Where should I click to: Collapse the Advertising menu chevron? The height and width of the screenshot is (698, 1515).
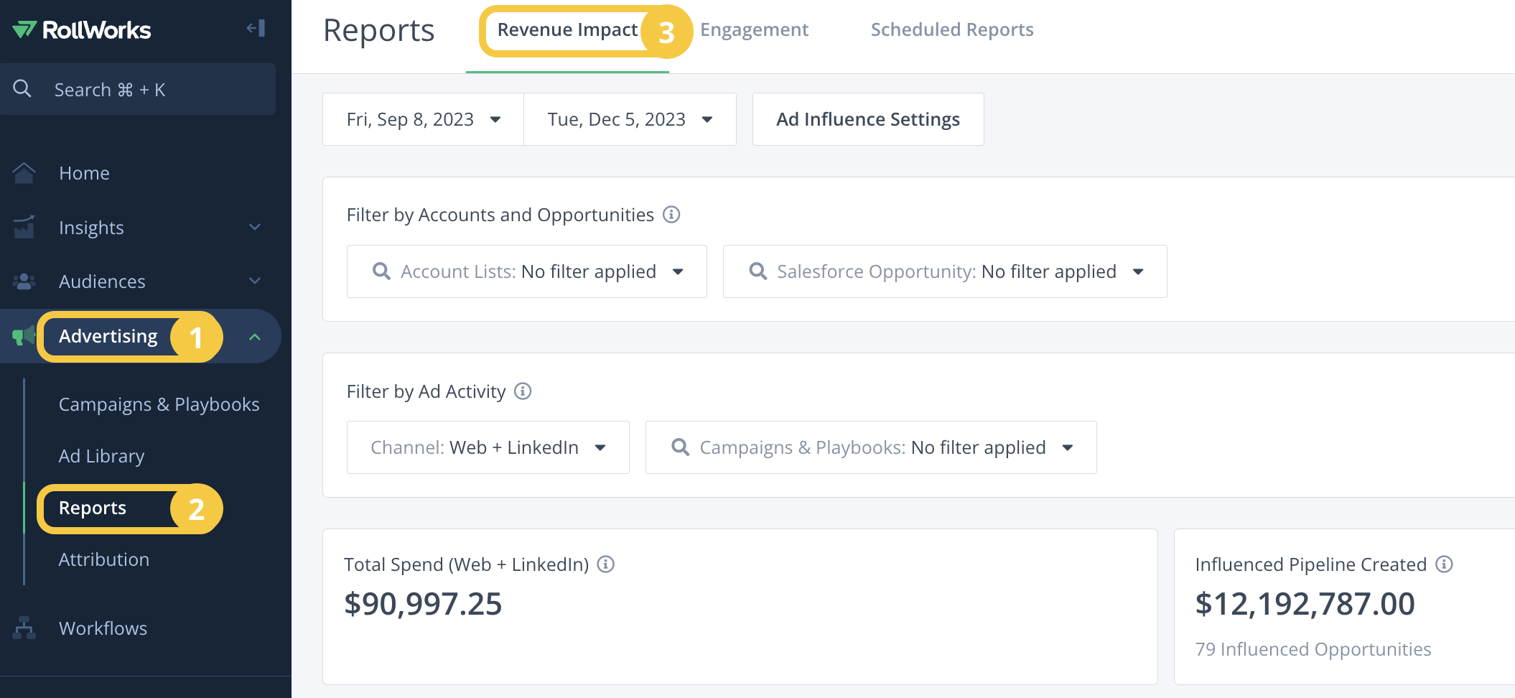click(x=255, y=336)
